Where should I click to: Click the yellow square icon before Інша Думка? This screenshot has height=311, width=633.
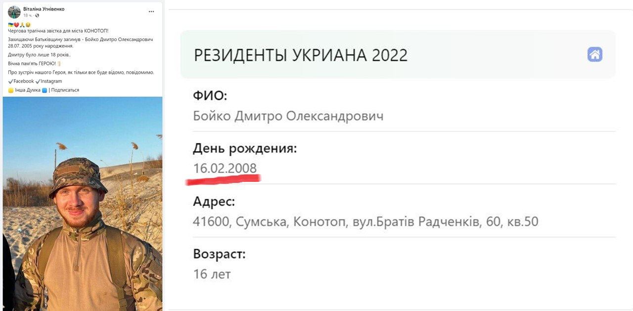tap(11, 90)
